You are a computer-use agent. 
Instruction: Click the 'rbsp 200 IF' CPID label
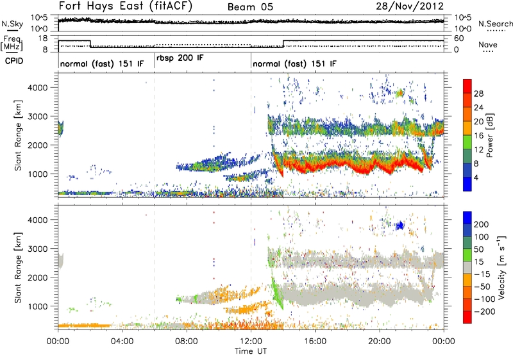(180, 58)
